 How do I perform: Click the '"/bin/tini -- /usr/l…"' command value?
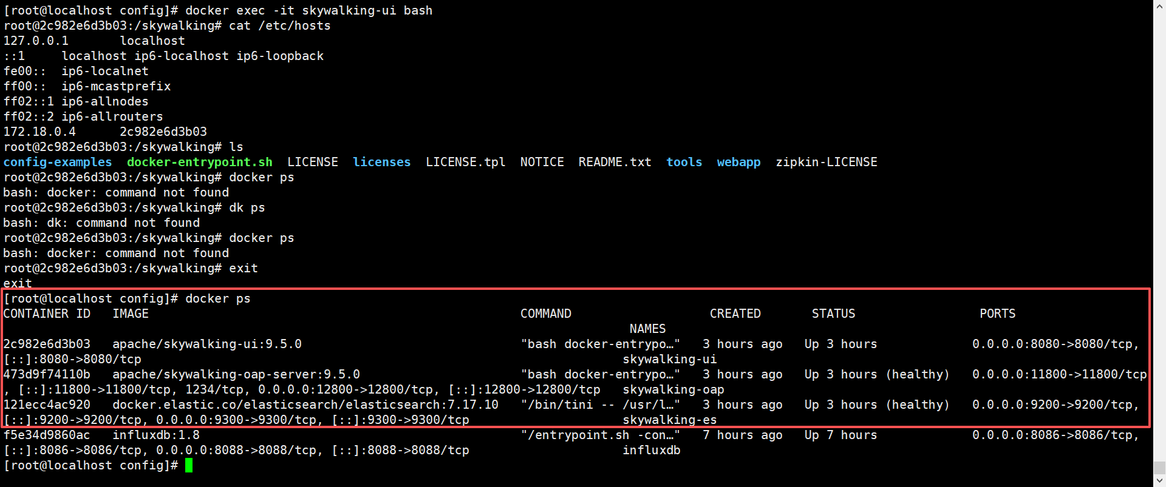[x=601, y=405]
